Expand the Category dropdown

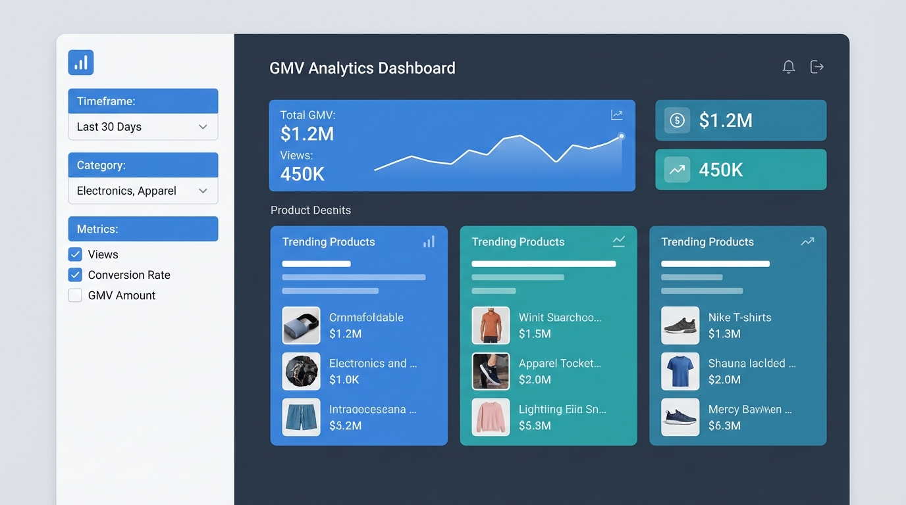pos(143,190)
